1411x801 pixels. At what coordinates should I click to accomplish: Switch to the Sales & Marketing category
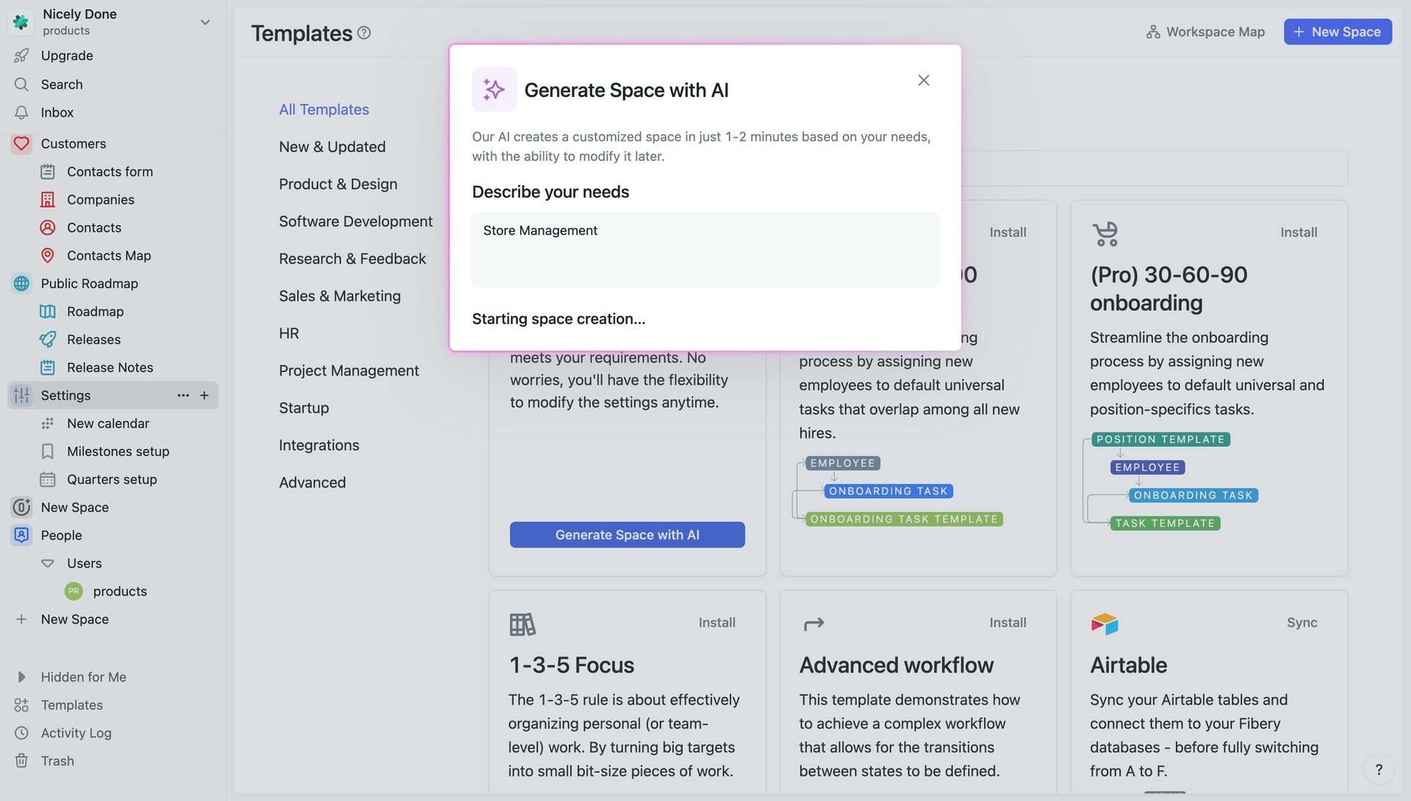(x=340, y=295)
